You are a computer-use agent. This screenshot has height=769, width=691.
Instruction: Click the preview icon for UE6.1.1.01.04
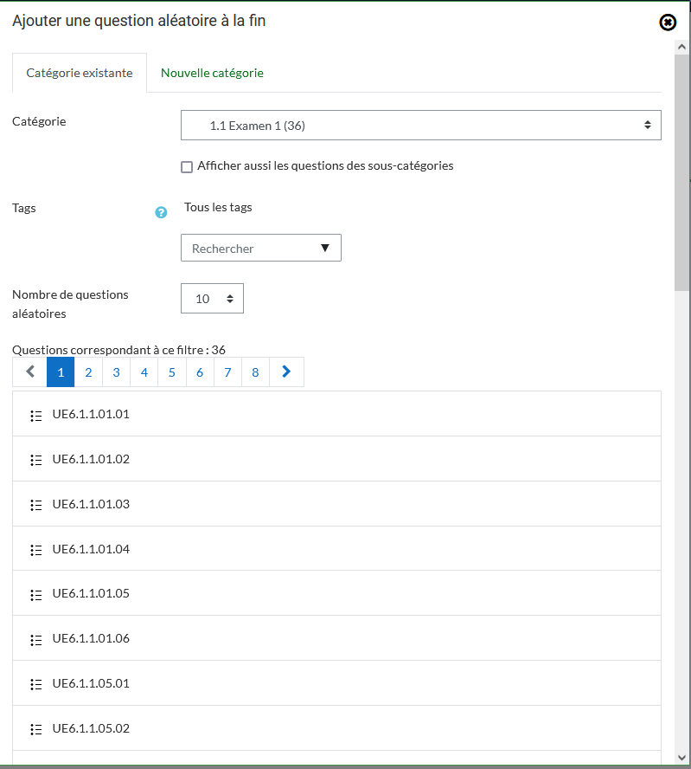coord(35,549)
